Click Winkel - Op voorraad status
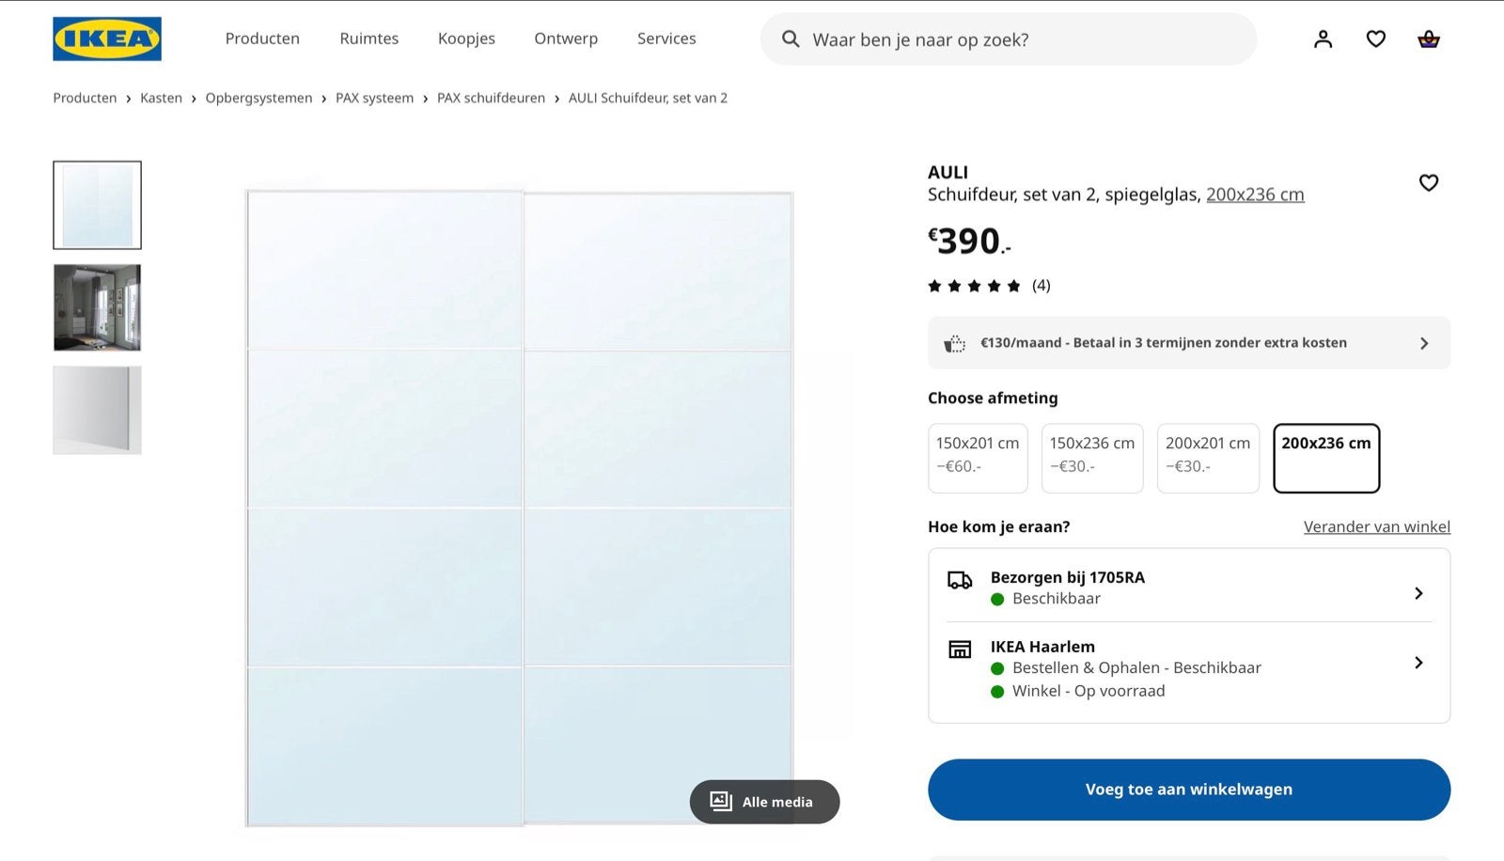This screenshot has height=861, width=1504. pos(1089,691)
